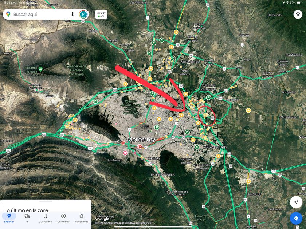Tap the Hidalgo town label
The image size is (306, 229).
(x=94, y=31)
